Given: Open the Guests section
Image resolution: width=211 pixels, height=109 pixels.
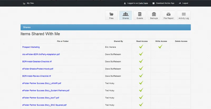Looking at the screenshot, I should pos(140,16).
